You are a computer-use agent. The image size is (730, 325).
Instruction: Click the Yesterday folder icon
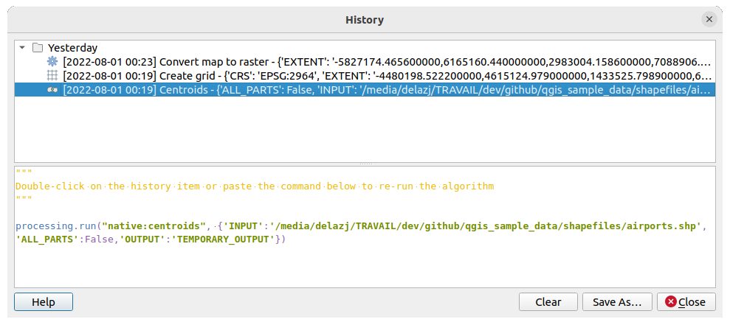coord(38,48)
